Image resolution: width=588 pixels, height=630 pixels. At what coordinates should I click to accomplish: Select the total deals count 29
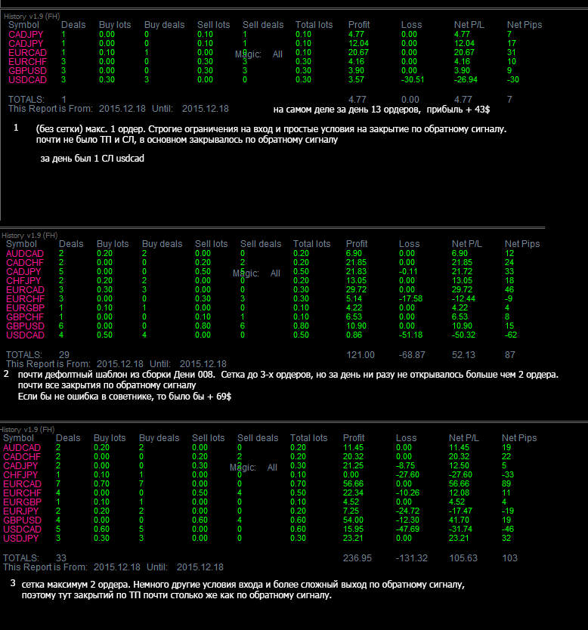point(64,355)
